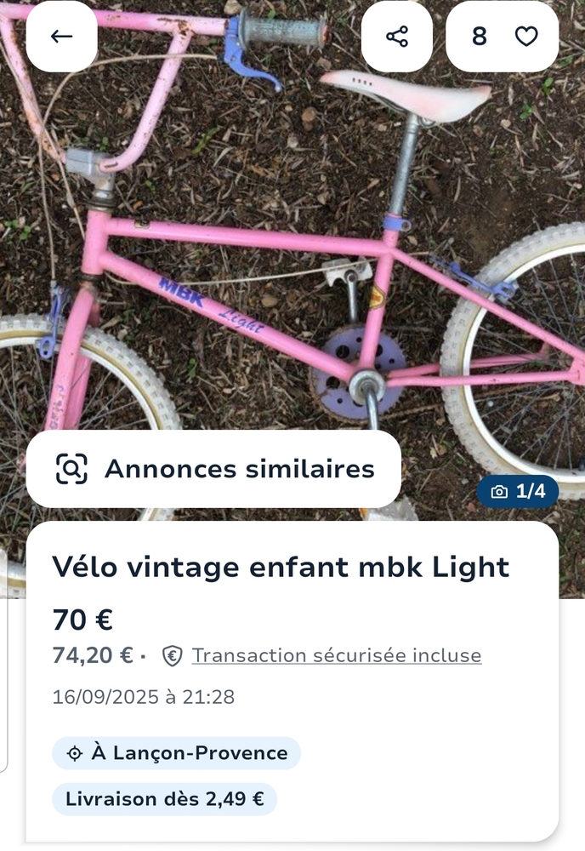Tap the 70 € price
The image size is (585, 851).
click(x=82, y=620)
